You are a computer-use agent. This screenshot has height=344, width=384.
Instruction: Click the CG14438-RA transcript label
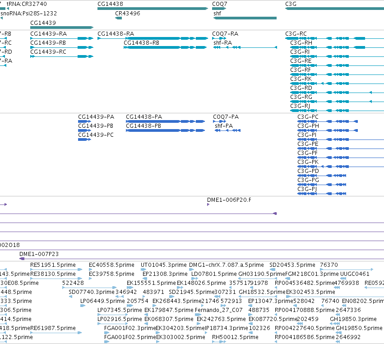pyautogui.click(x=116, y=33)
